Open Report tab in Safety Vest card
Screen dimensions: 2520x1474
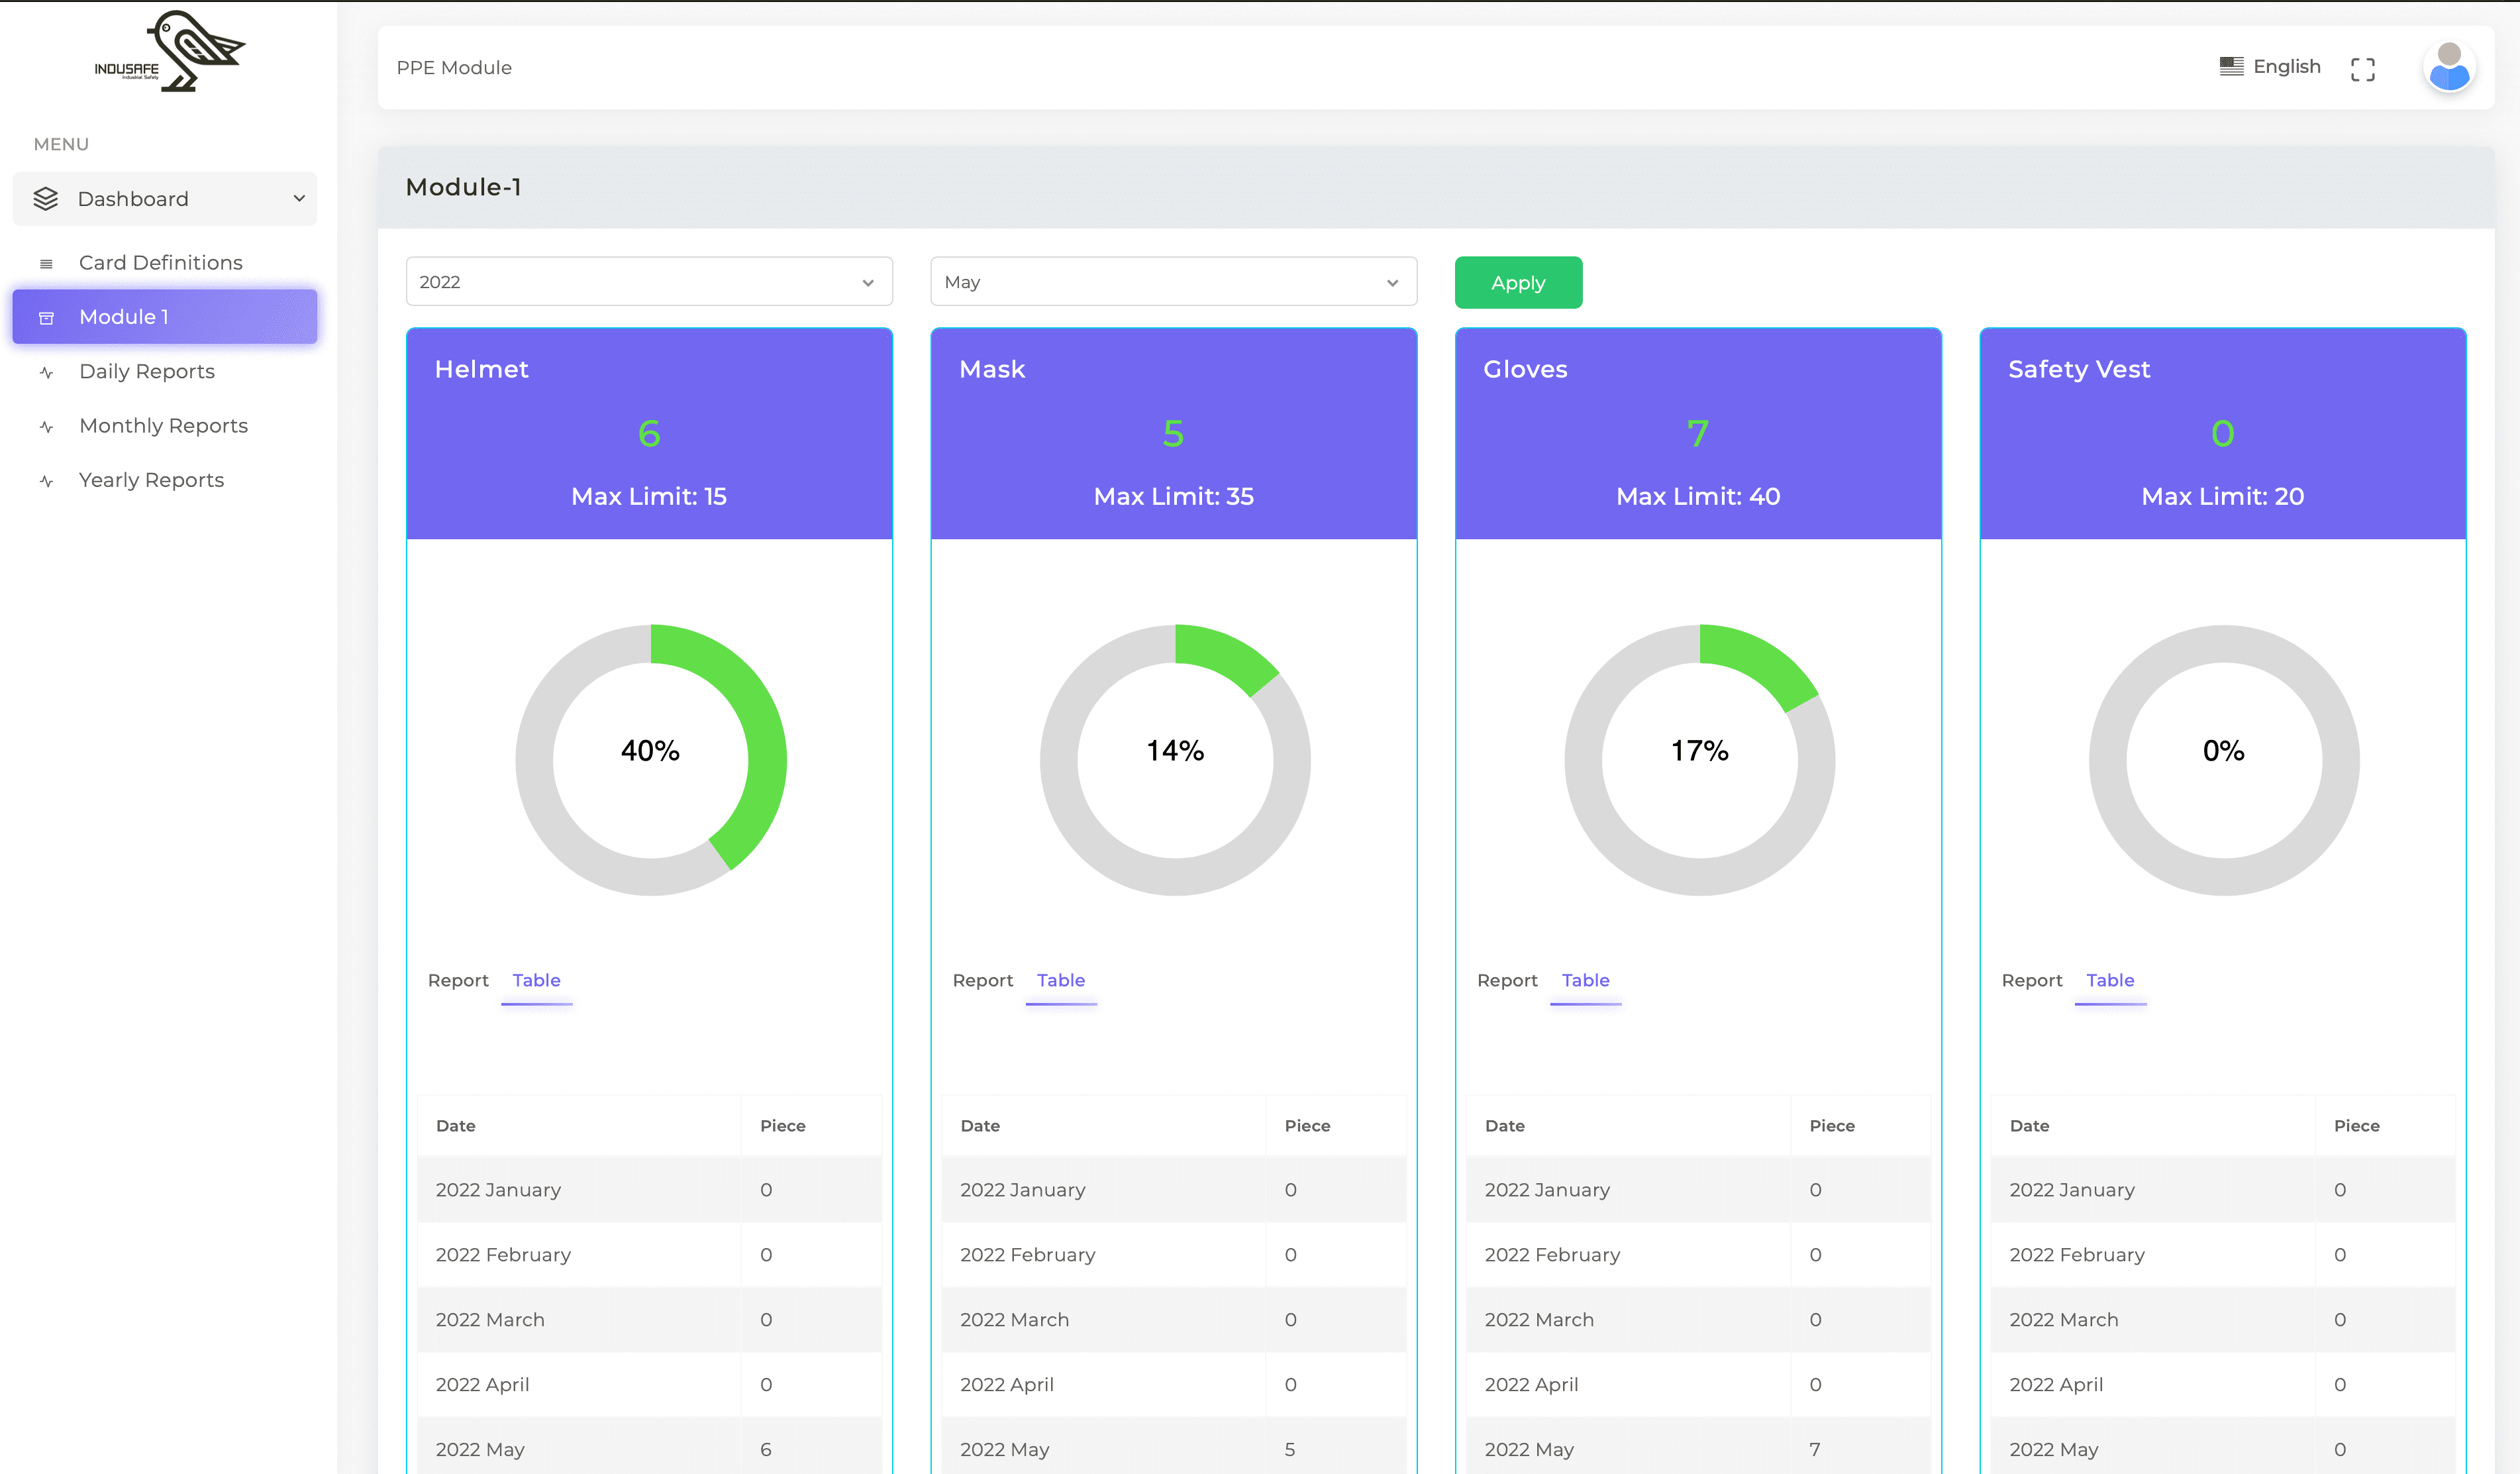pyautogui.click(x=2031, y=981)
